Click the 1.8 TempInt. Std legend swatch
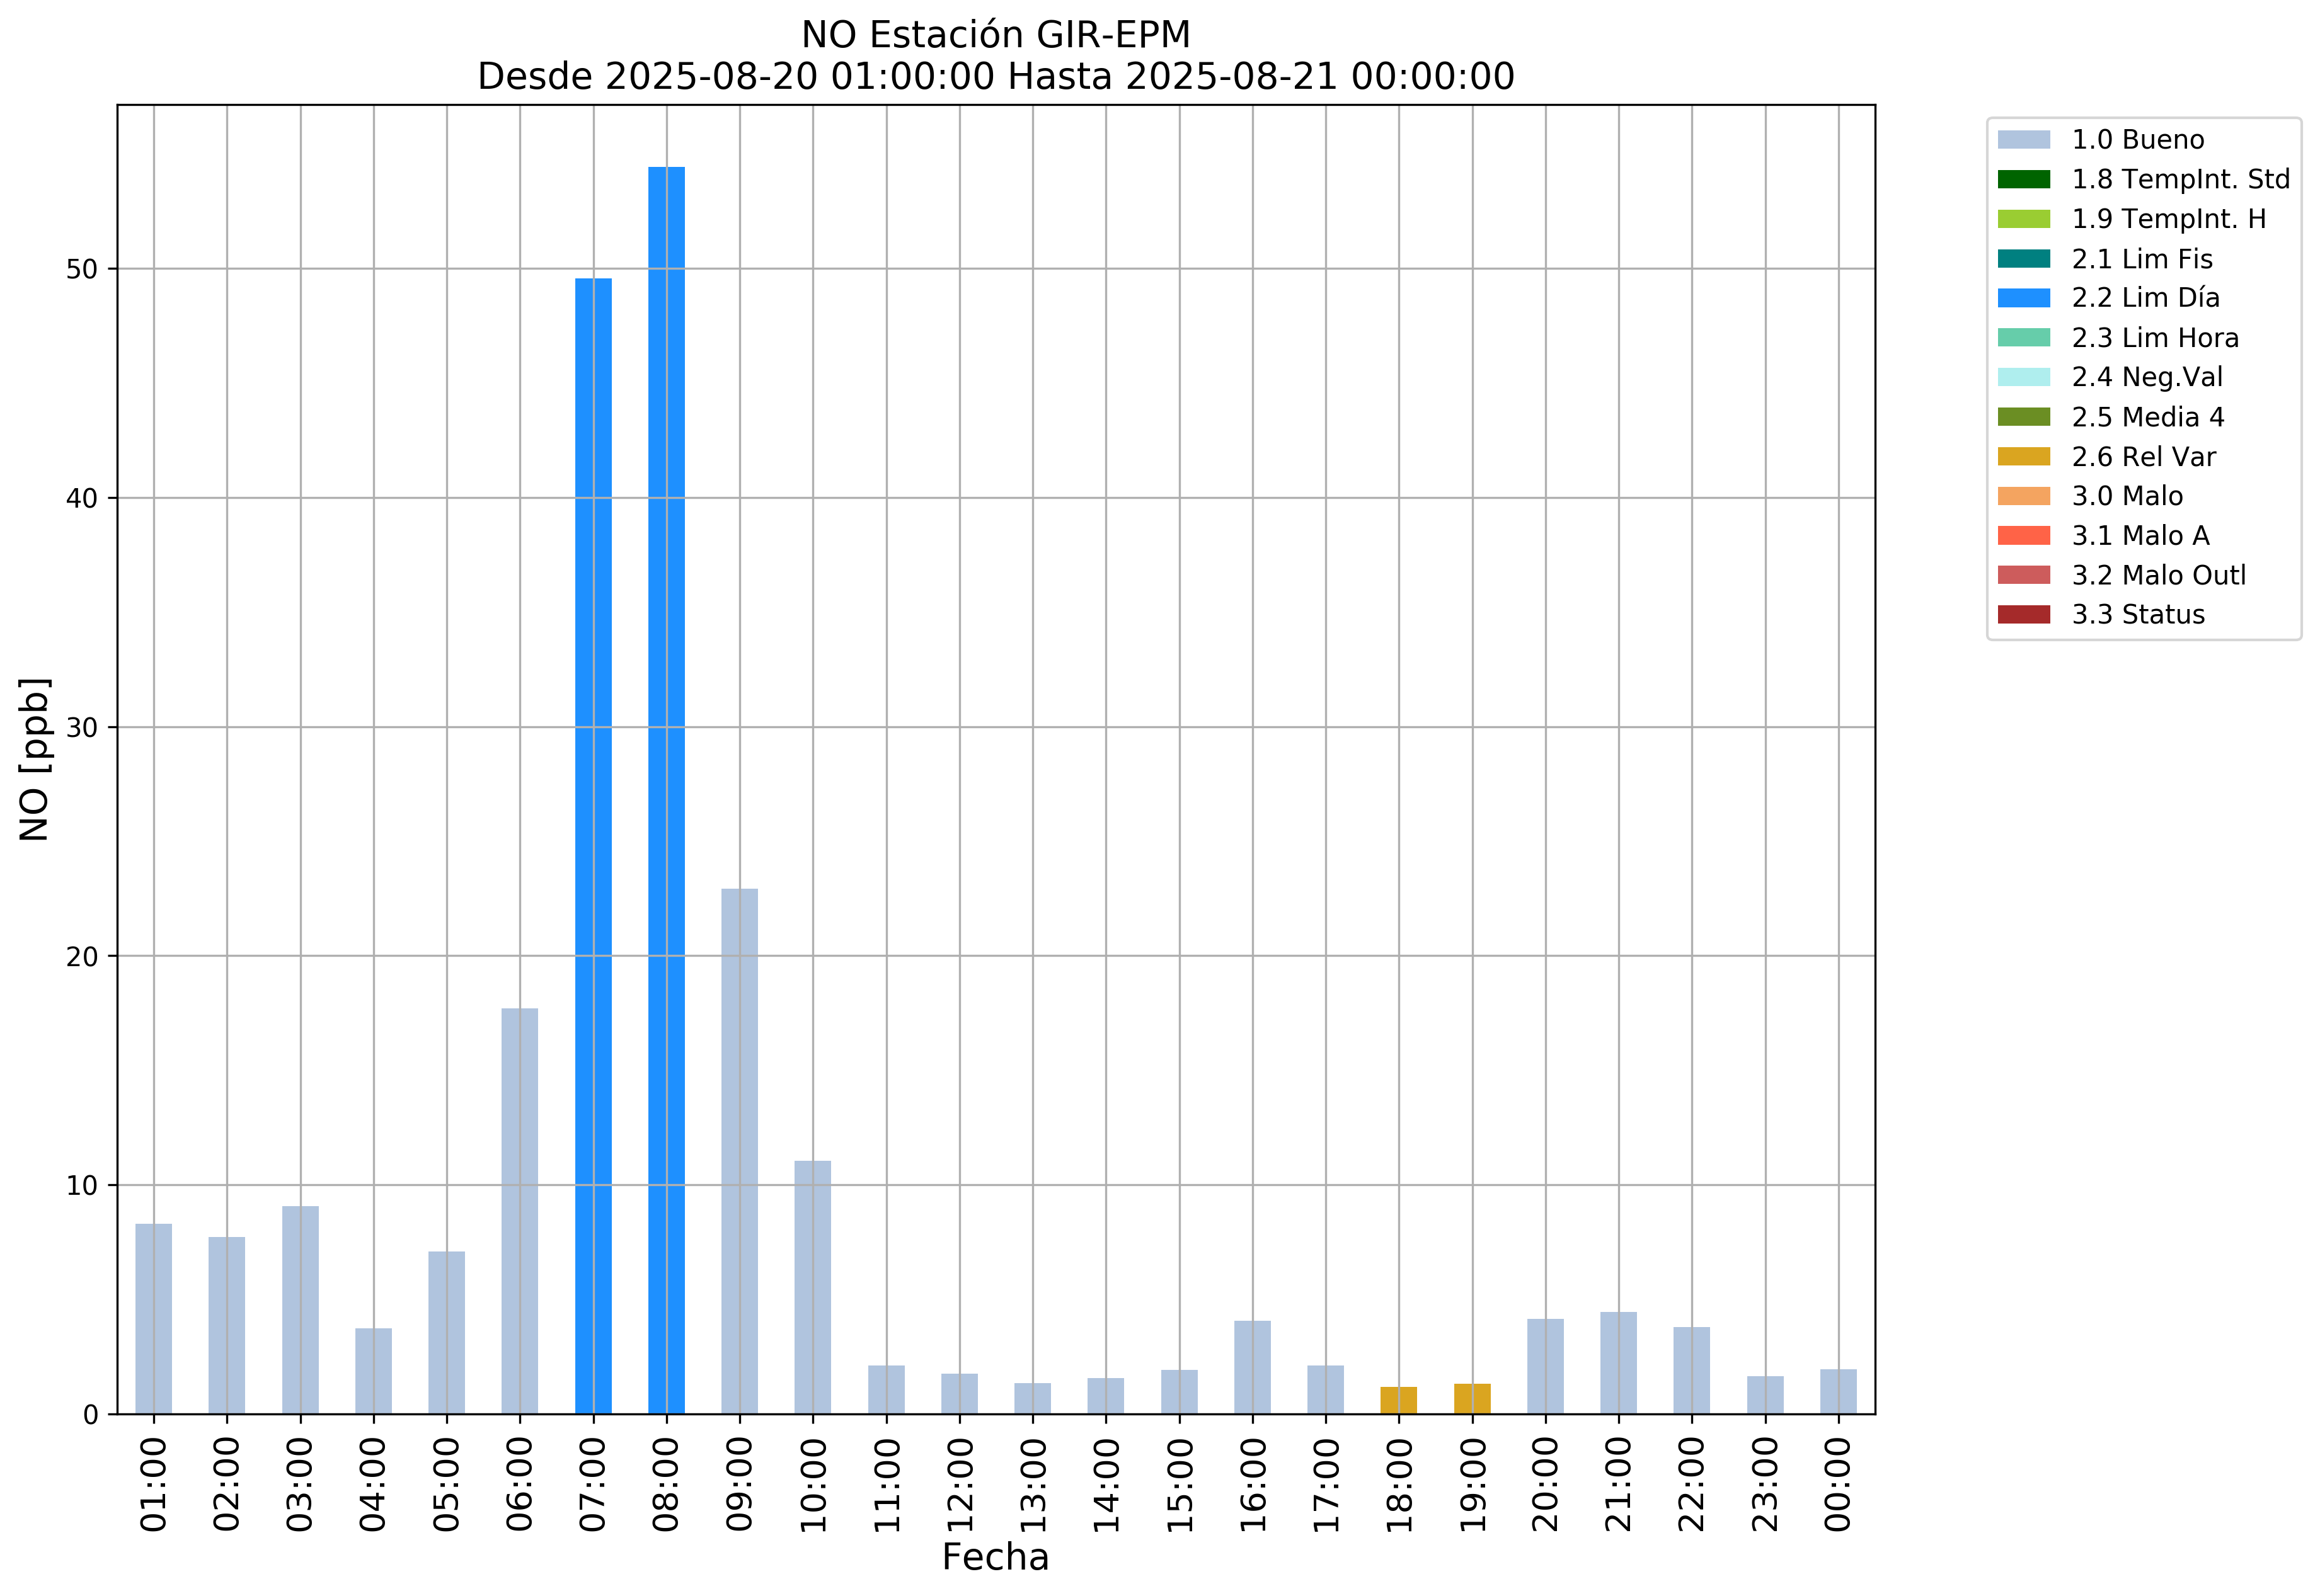This screenshot has height=1596, width=2320. [x=2023, y=180]
